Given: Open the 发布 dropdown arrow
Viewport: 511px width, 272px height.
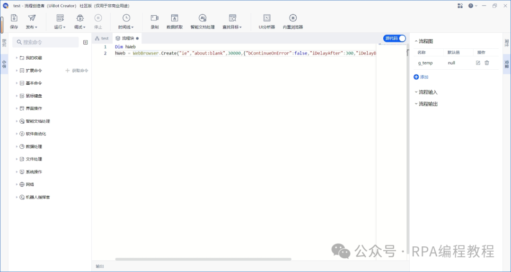Looking at the screenshot, I should tap(36, 27).
